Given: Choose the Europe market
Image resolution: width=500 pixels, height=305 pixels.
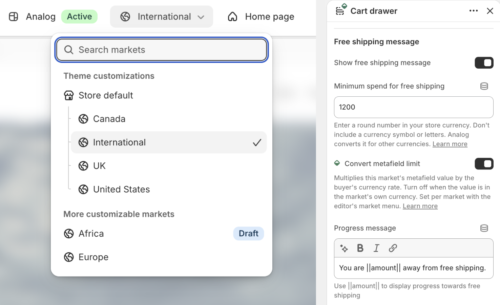Looking at the screenshot, I should click(x=162, y=257).
